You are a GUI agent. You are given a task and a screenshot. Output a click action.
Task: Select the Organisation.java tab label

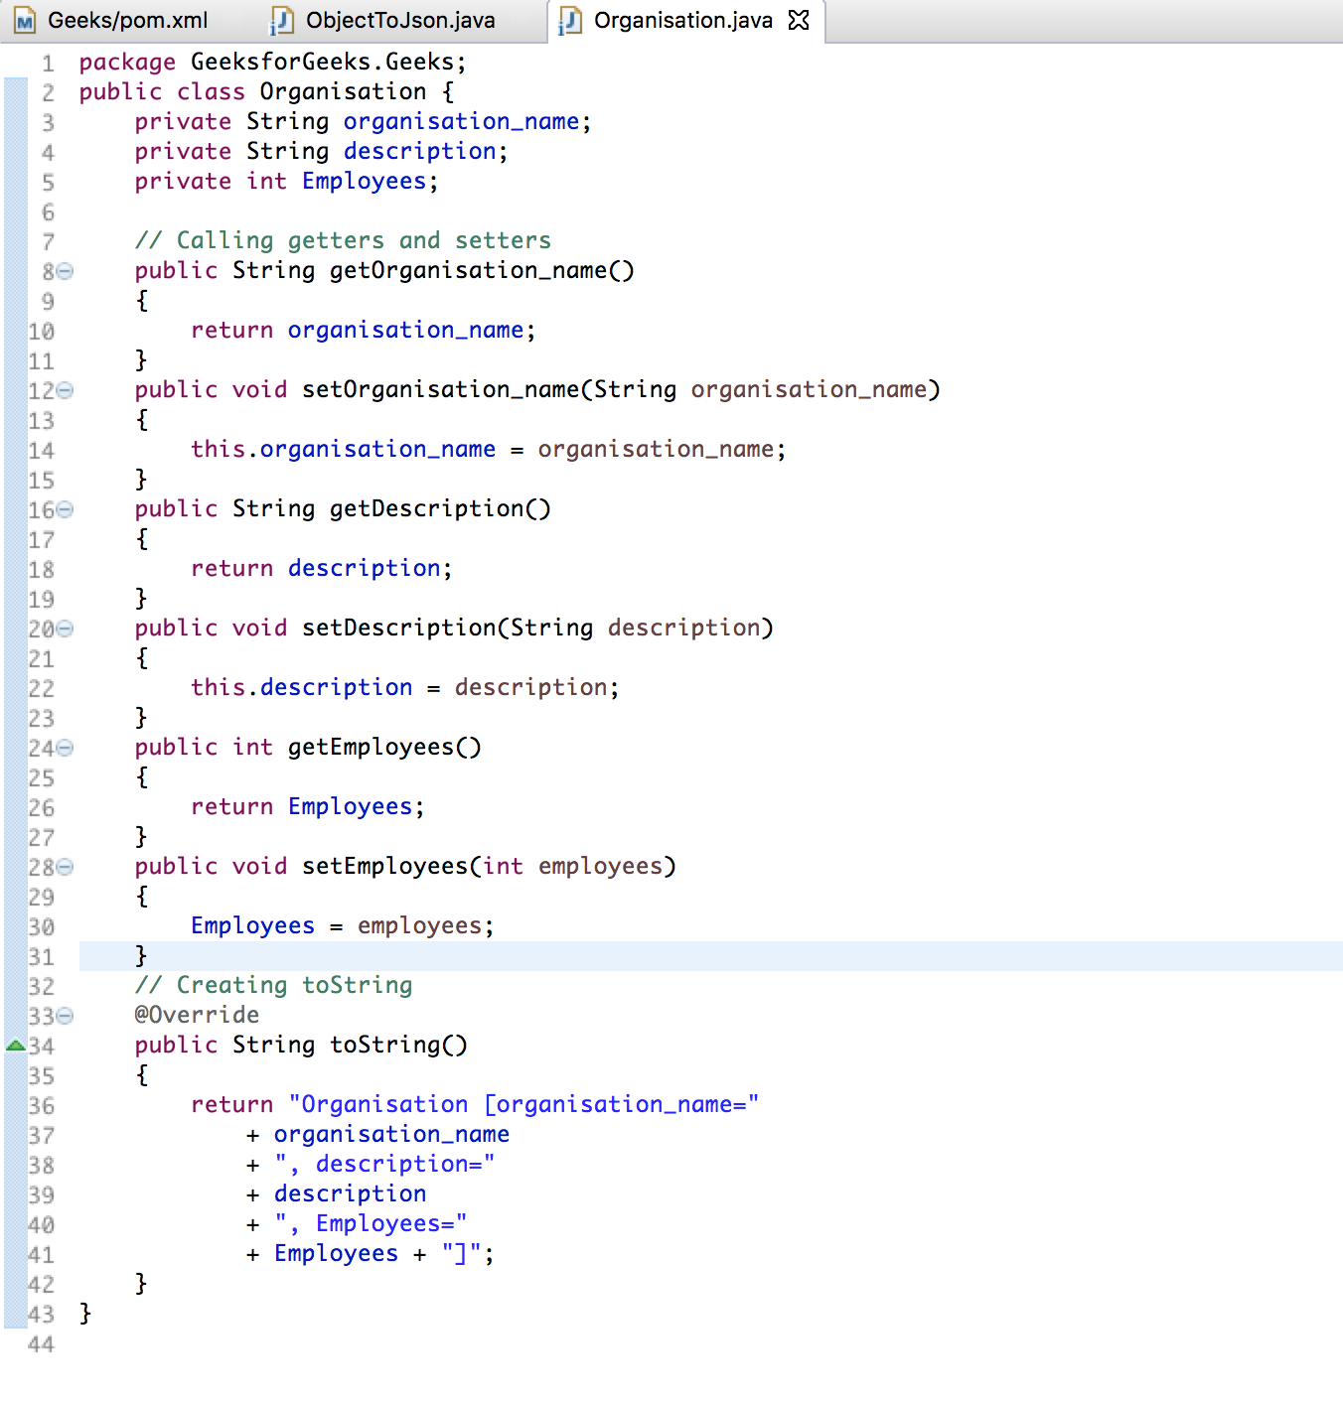coord(683,20)
